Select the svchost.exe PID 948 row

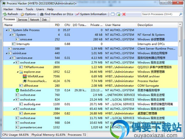pos(90,118)
